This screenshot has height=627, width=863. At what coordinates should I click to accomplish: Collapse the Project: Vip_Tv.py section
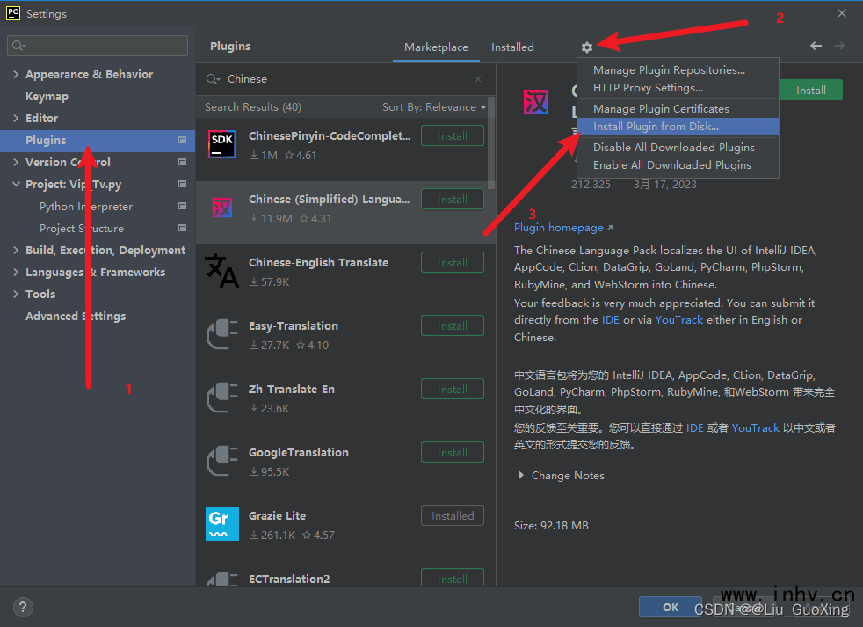point(16,185)
